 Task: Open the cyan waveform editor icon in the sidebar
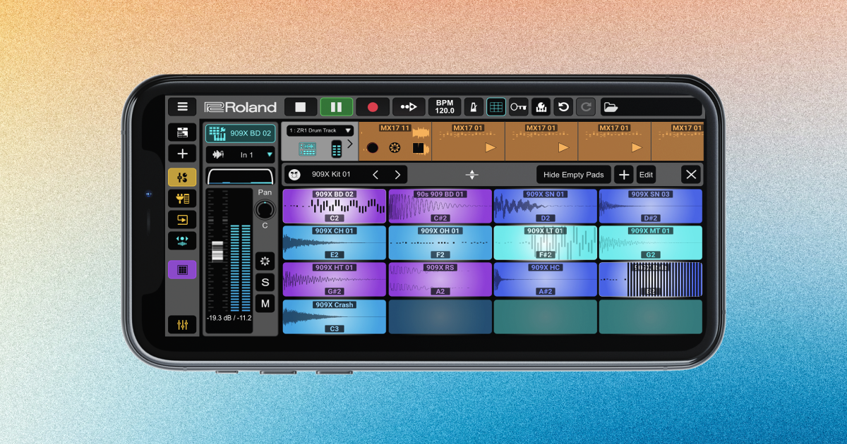coord(182,240)
